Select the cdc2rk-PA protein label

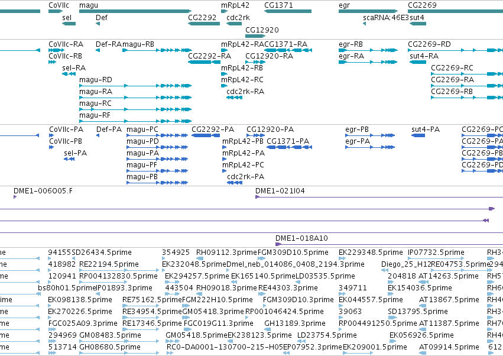(x=246, y=177)
